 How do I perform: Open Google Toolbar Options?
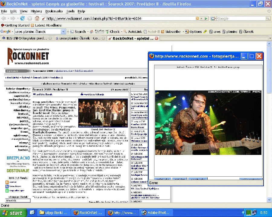pyautogui.click(x=193, y=32)
